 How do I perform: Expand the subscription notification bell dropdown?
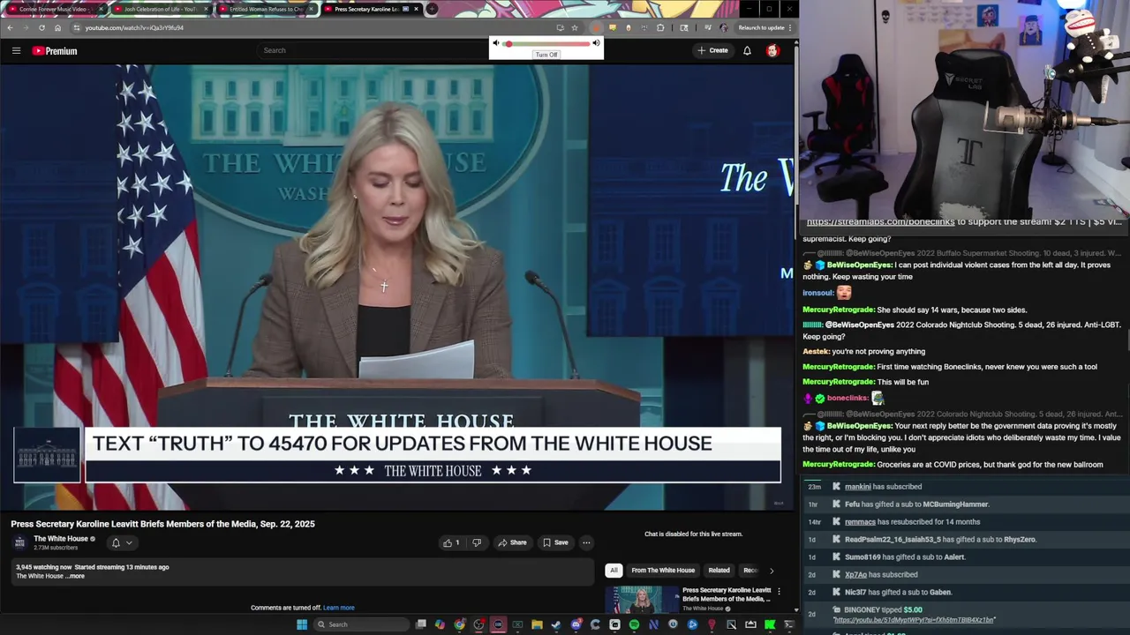click(122, 542)
